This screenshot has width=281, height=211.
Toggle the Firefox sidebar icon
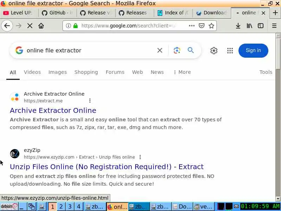pyautogui.click(x=261, y=26)
